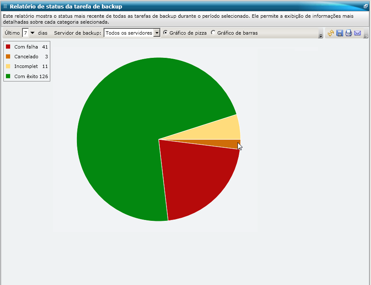
Task: Open filter toolbar overflow options arrow
Action: click(x=321, y=36)
